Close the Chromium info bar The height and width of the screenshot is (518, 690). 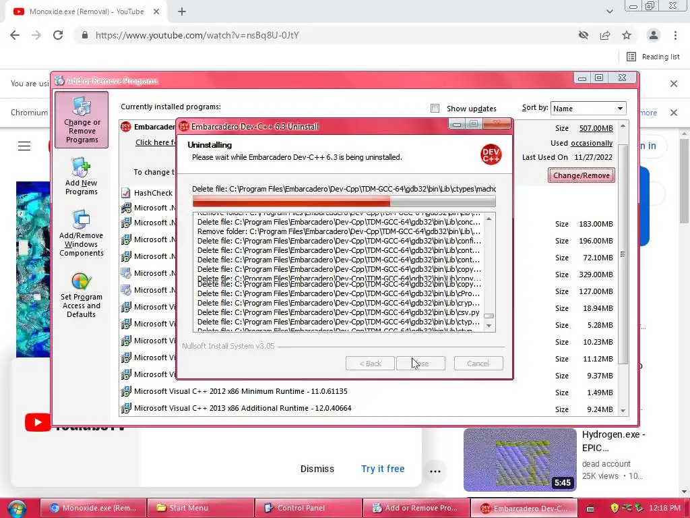point(674,113)
